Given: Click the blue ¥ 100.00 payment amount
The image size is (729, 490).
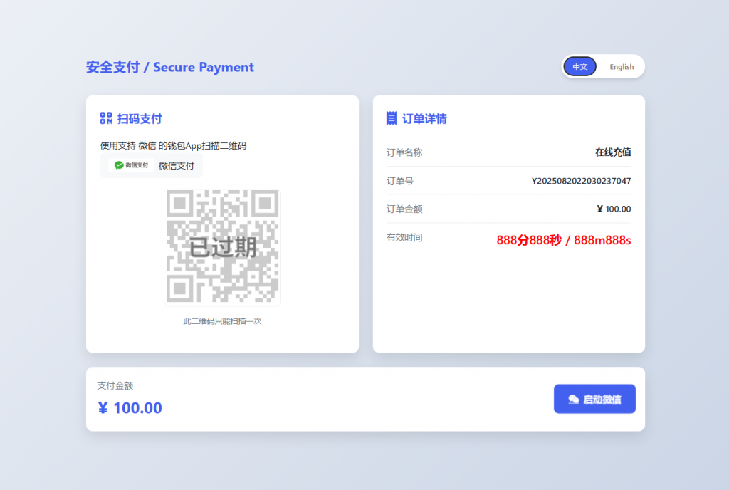Looking at the screenshot, I should (x=130, y=407).
